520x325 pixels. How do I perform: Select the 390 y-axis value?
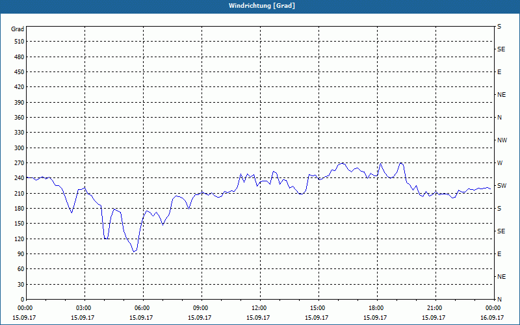[x=19, y=103]
